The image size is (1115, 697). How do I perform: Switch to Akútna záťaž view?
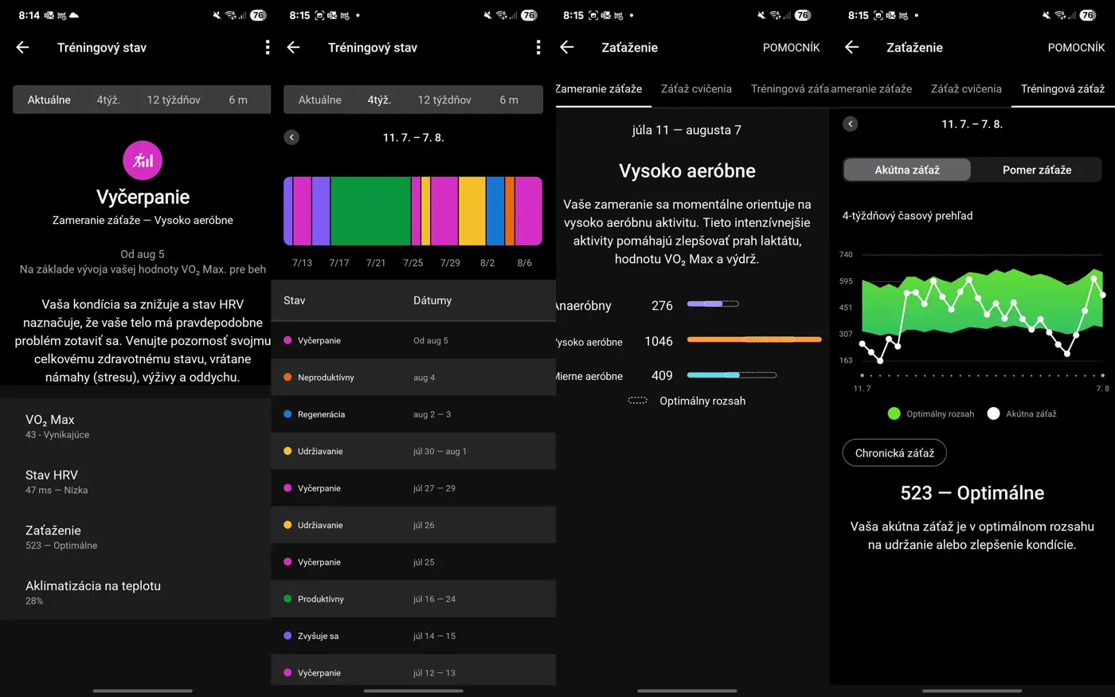tap(907, 170)
